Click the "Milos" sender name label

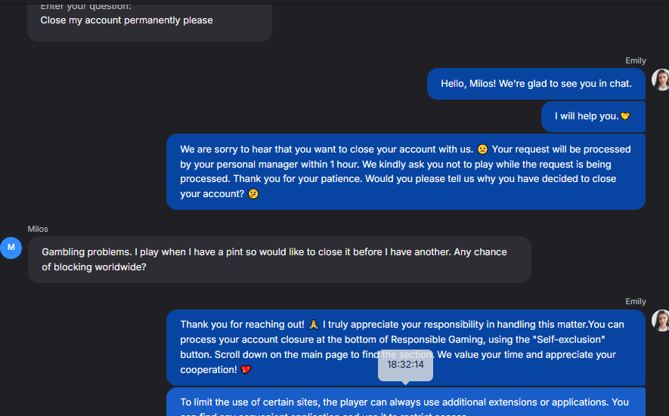pyautogui.click(x=38, y=229)
